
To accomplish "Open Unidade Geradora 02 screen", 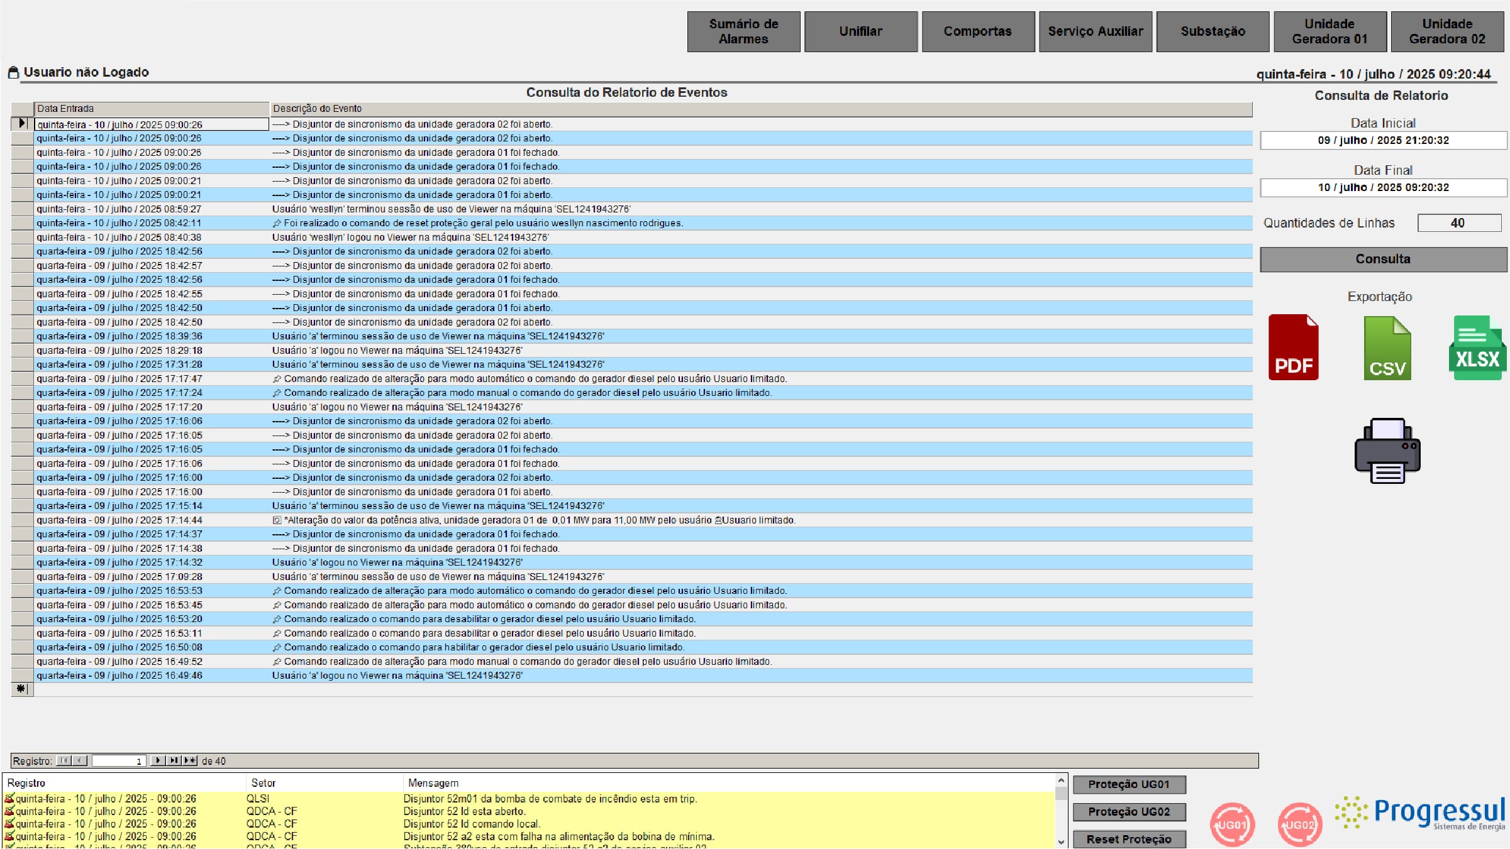I will 1447,31.
